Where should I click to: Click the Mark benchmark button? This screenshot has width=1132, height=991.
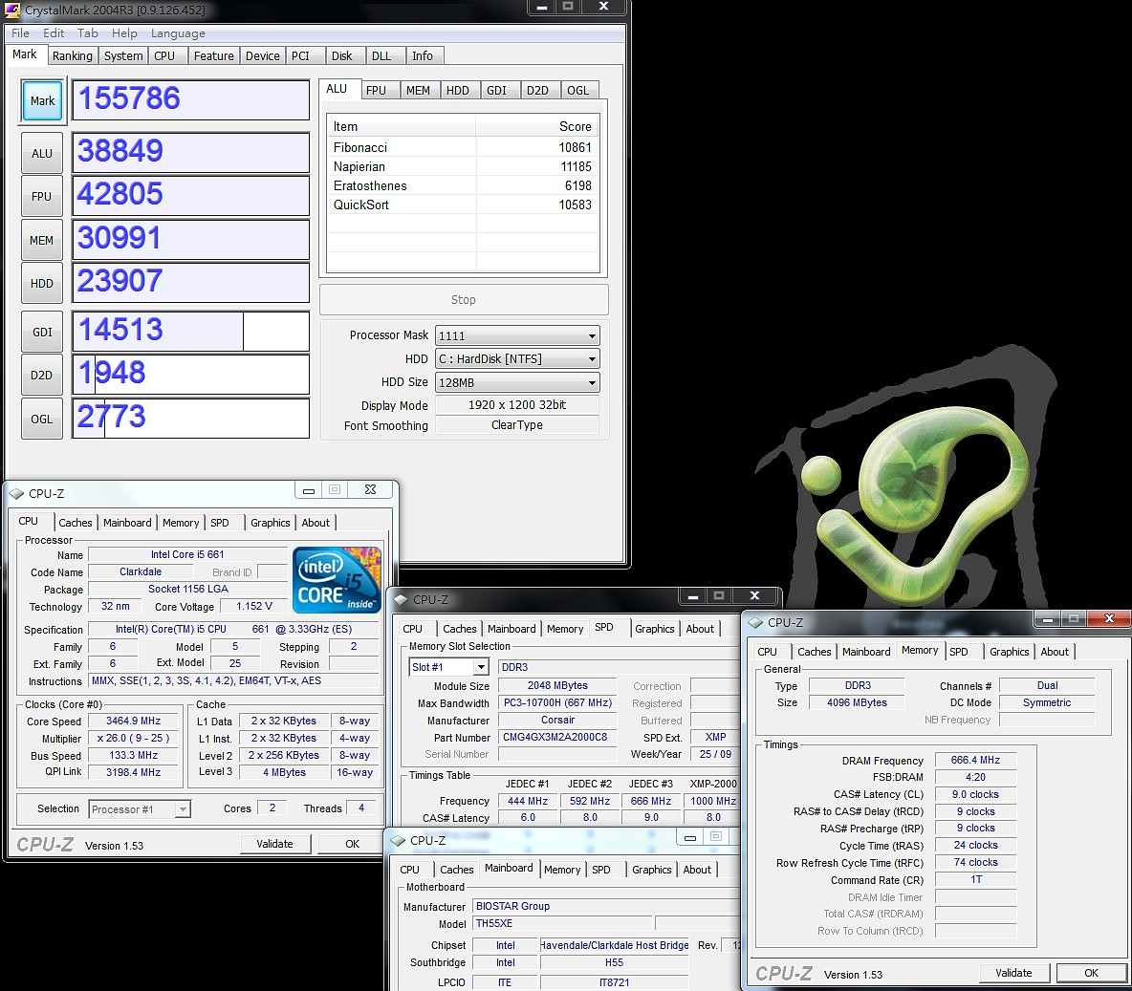pyautogui.click(x=42, y=100)
